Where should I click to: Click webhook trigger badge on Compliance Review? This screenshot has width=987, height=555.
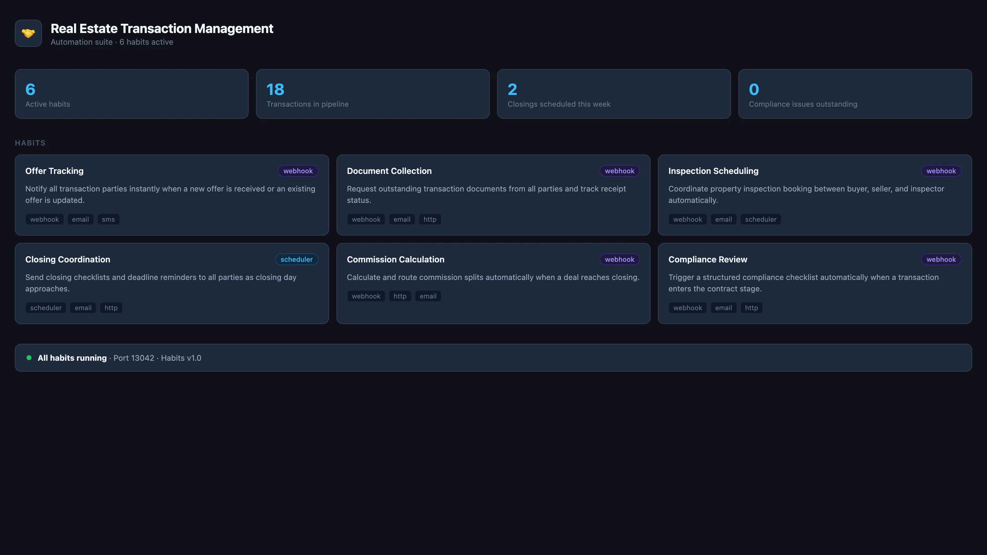pyautogui.click(x=941, y=259)
